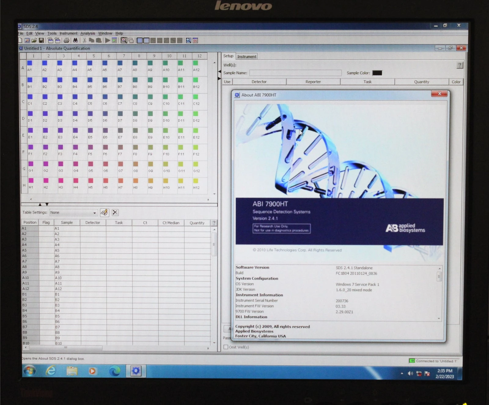Click the Sample Color swatch
Image resolution: width=489 pixels, height=405 pixels.
[x=377, y=73]
